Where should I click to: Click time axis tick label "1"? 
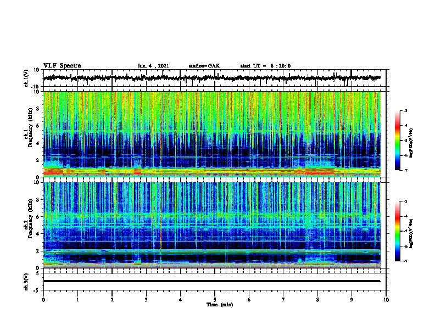(77, 300)
